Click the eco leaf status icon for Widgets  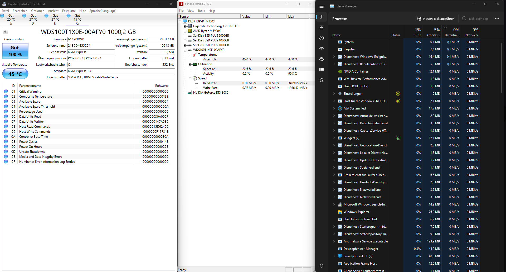tap(398, 138)
